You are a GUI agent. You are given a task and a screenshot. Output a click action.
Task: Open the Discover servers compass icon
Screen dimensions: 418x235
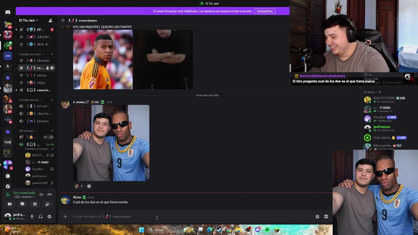[8, 186]
